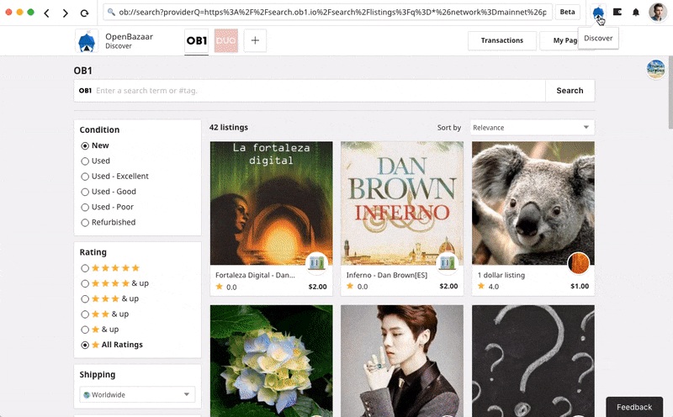Open vendor avatar on Inferno listing
The width and height of the screenshot is (673, 417).
pos(448,262)
